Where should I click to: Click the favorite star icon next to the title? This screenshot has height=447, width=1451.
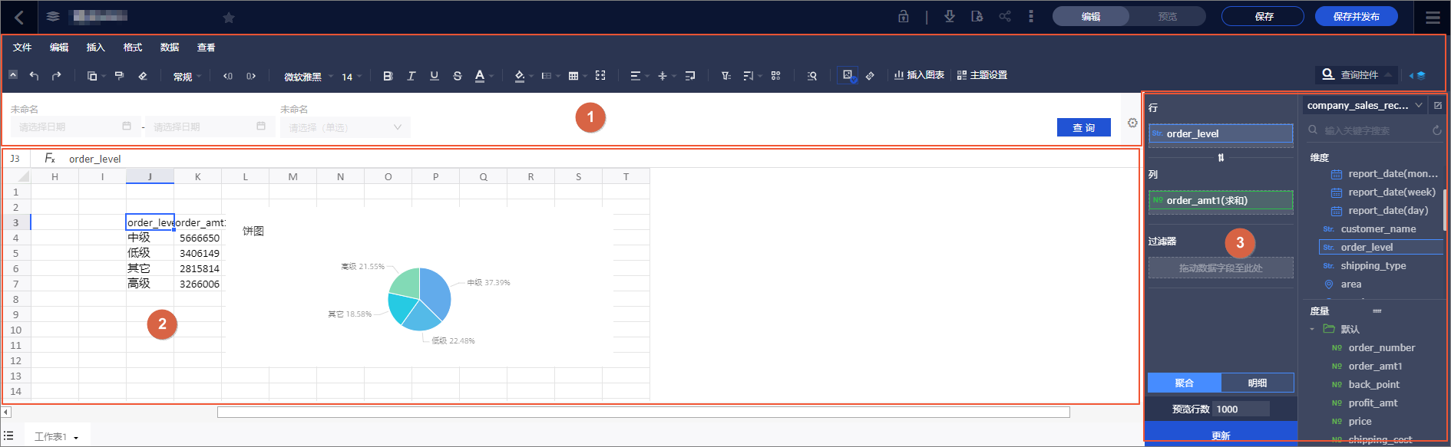click(228, 17)
